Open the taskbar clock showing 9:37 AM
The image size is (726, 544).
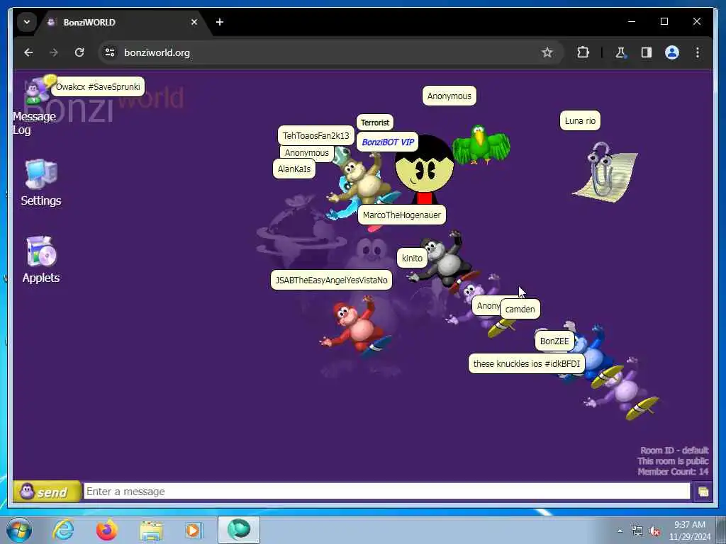point(690,531)
